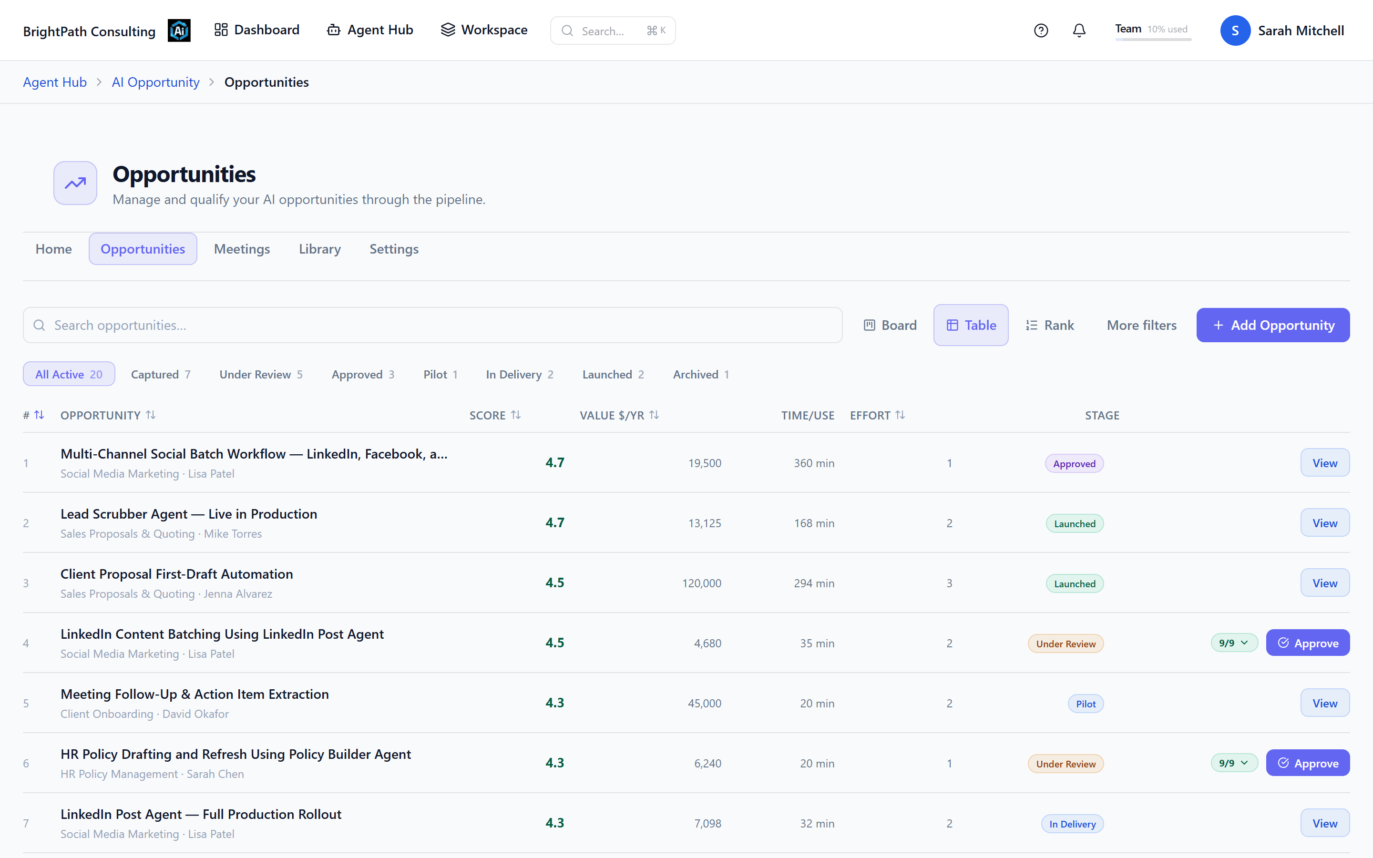Go to AI Opportunity breadcrumb link
This screenshot has width=1373, height=858.
(155, 82)
